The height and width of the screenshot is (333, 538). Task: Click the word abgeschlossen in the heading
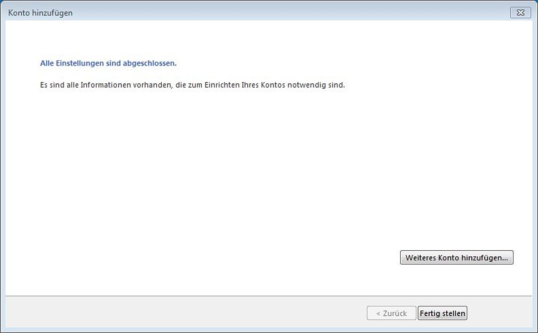pos(150,63)
